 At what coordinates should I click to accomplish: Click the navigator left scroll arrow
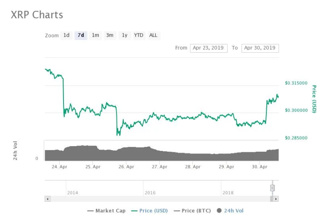click(47, 199)
